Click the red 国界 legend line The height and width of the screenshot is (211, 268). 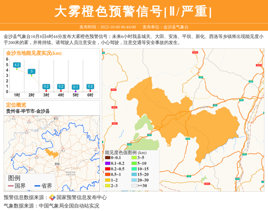(11, 186)
